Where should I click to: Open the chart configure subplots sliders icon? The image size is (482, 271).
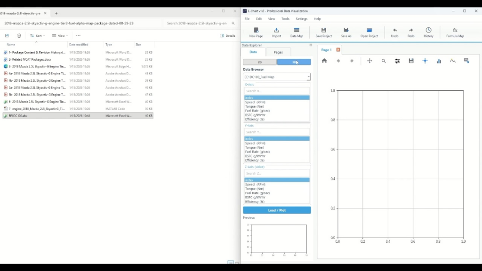[x=397, y=61]
